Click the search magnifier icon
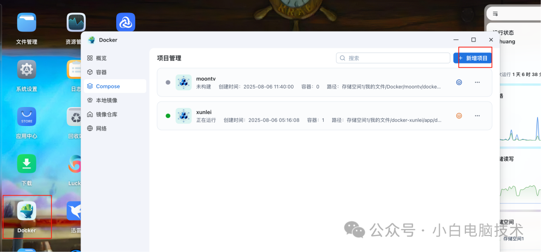The height and width of the screenshot is (252, 541). pyautogui.click(x=343, y=58)
